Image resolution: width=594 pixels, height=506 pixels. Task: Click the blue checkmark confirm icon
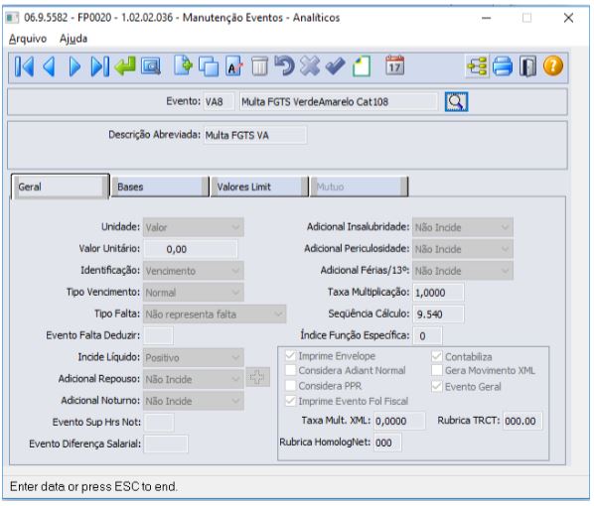tap(336, 66)
